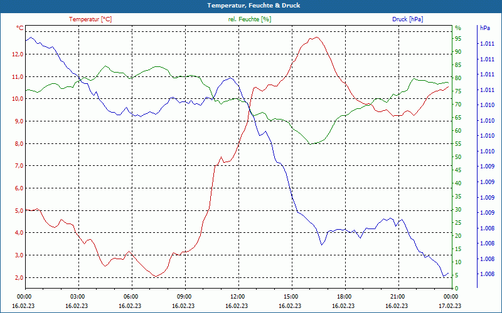
Task: Select the red Temperatur [°C] legend label
Action: tap(90, 19)
